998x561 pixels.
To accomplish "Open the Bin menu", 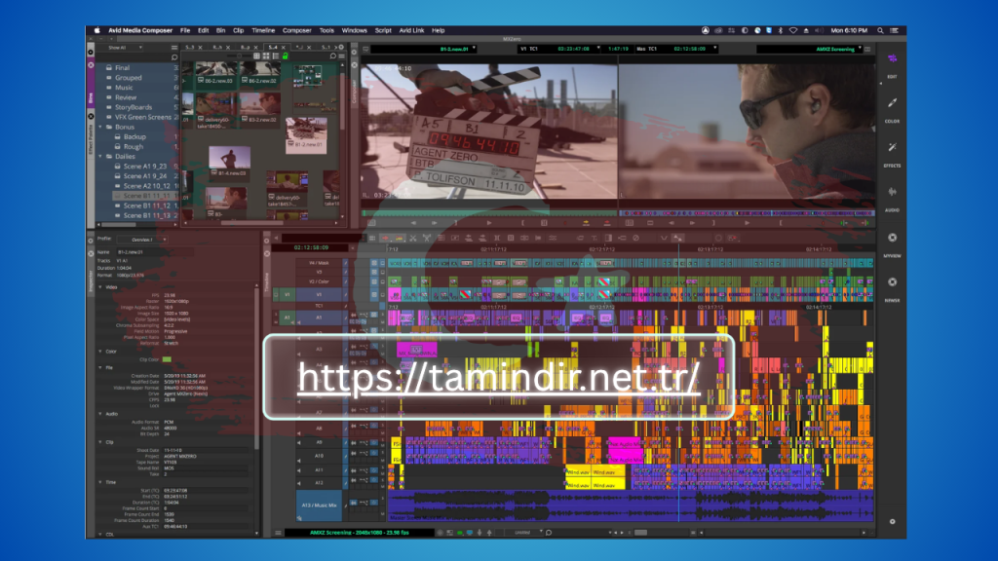I will (x=221, y=30).
